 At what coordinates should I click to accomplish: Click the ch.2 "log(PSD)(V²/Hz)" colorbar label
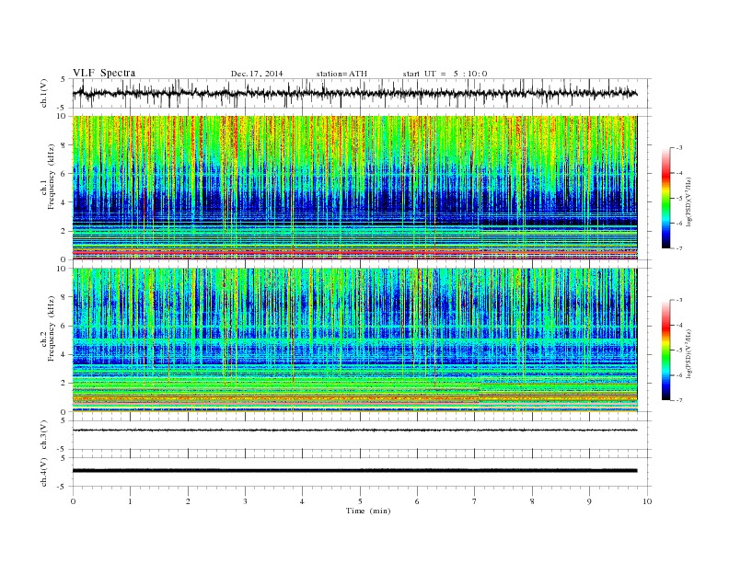click(689, 353)
